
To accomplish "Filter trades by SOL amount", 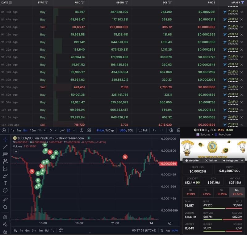I will [170, 2].
